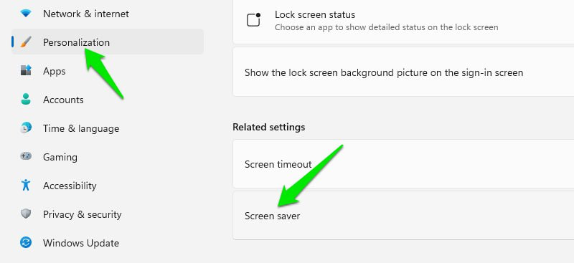Select the sign-in screen background picture row
Image resolution: width=574 pixels, height=263 pixels.
click(x=403, y=72)
